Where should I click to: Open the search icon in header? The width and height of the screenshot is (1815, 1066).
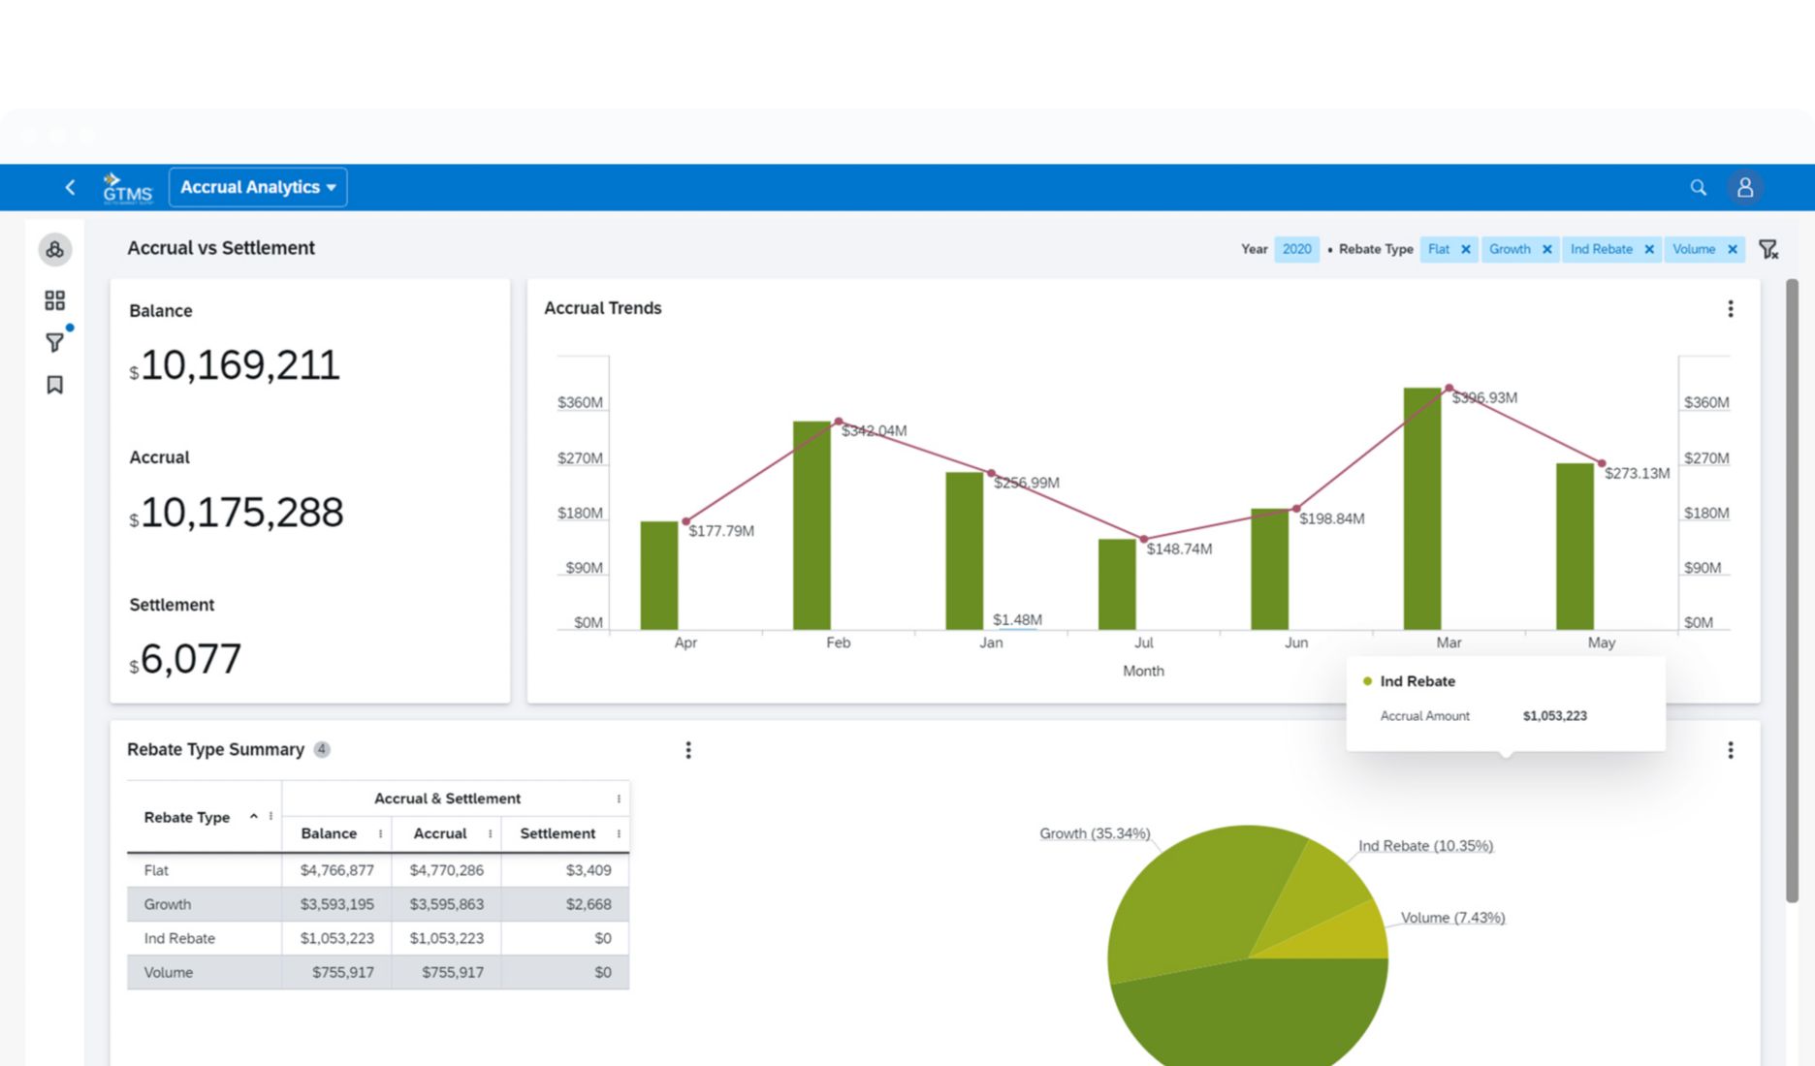1698,187
